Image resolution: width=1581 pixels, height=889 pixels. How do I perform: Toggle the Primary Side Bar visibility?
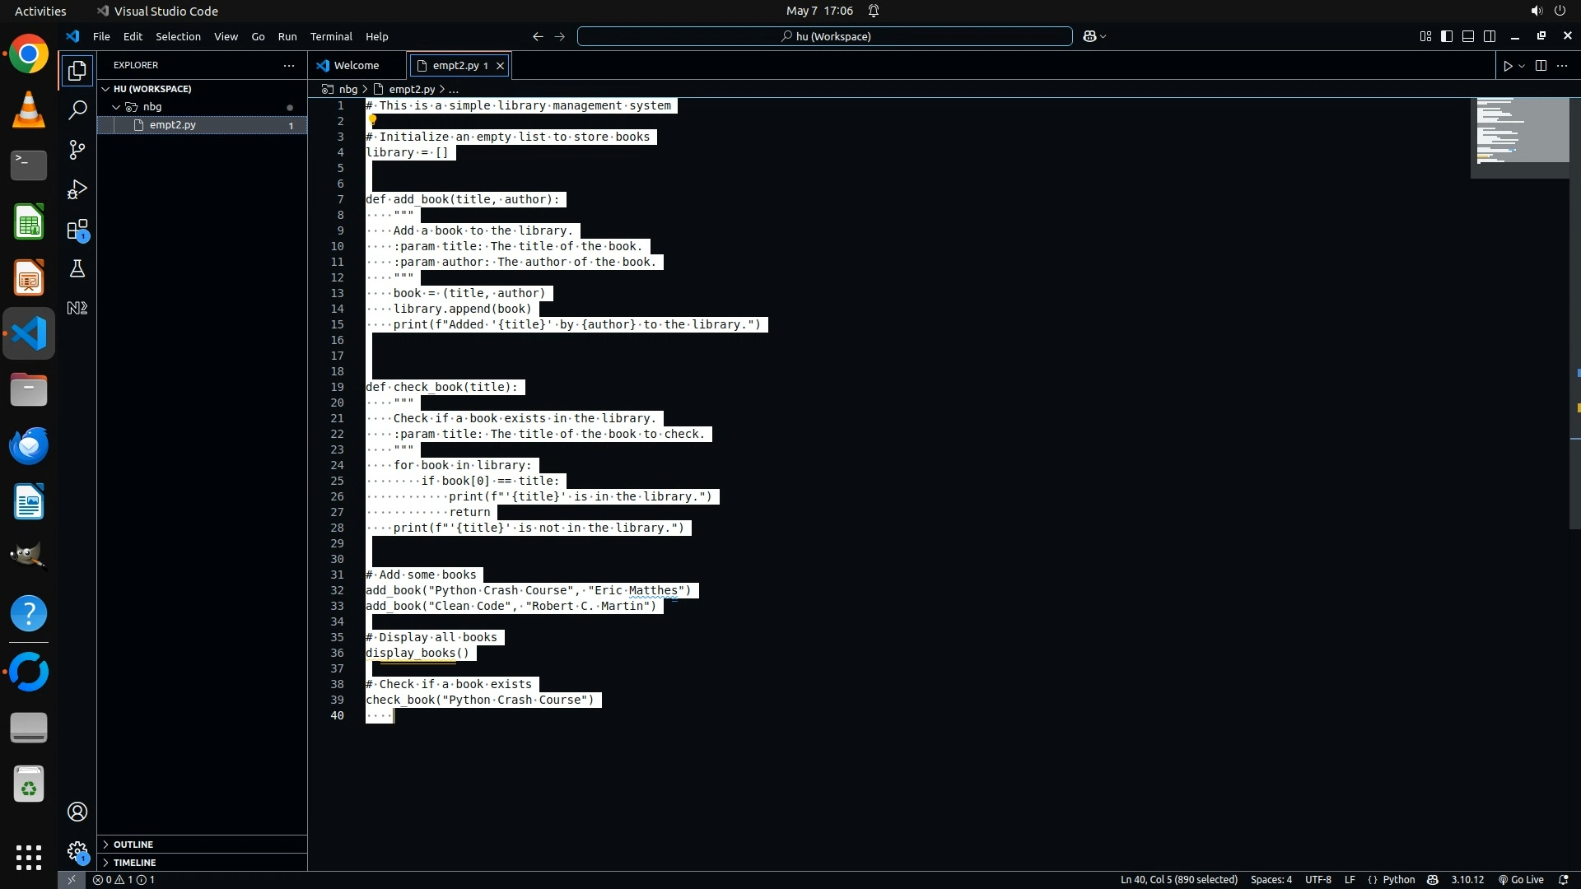tap(1447, 36)
